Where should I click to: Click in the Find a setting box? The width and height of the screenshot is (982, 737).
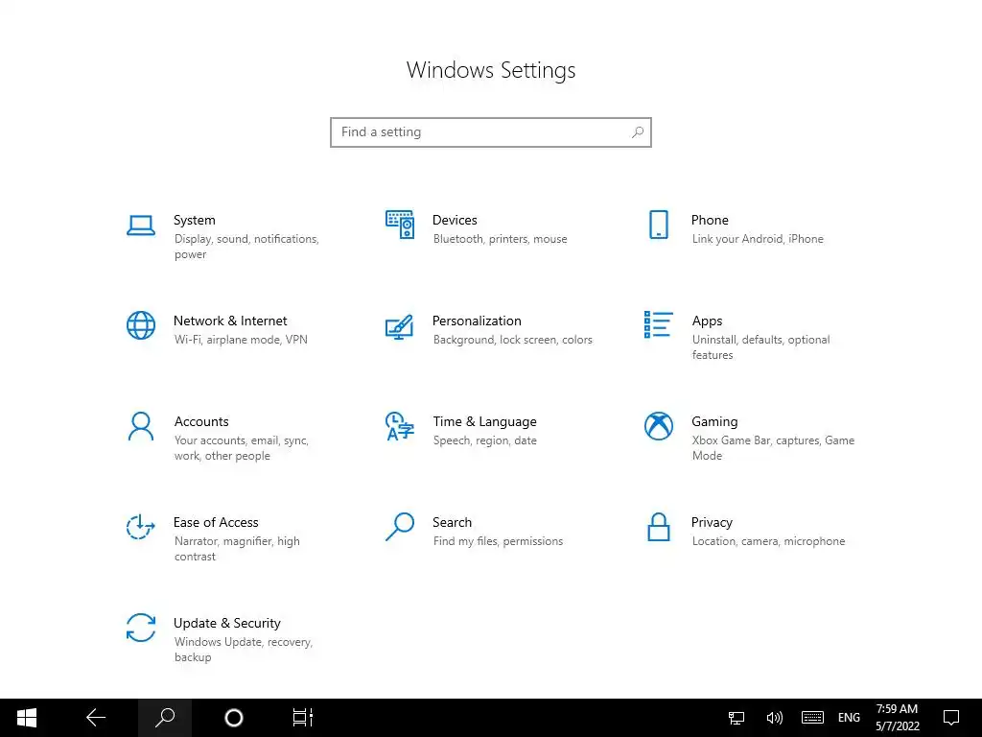(491, 132)
